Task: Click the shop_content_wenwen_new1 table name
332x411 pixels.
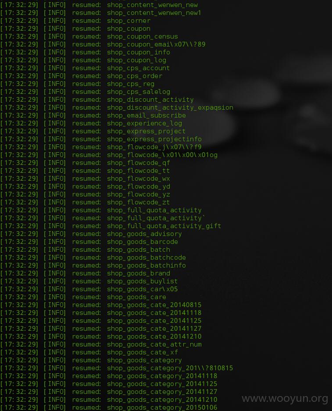Action: (x=154, y=13)
